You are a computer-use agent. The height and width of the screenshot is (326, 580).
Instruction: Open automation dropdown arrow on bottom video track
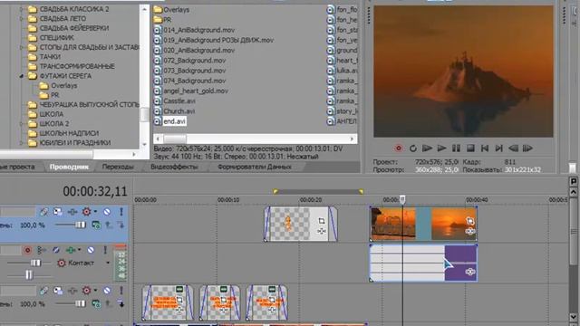[x=95, y=291]
